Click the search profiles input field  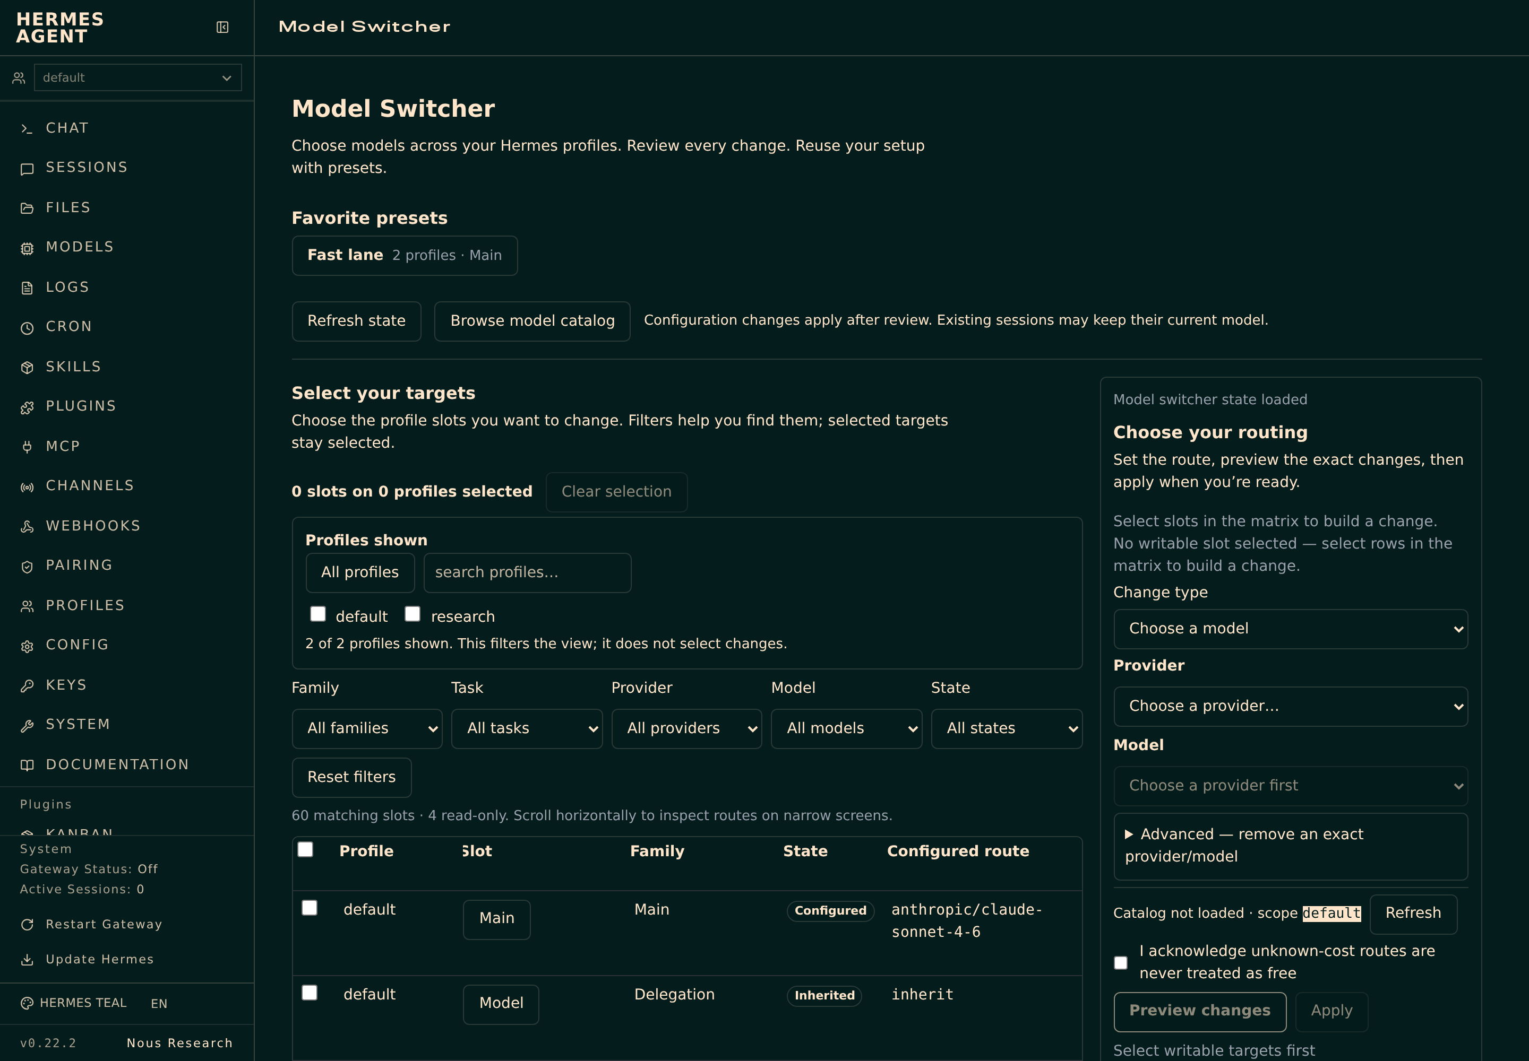point(528,572)
